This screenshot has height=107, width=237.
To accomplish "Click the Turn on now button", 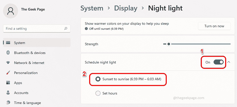I will pos(214,26).
